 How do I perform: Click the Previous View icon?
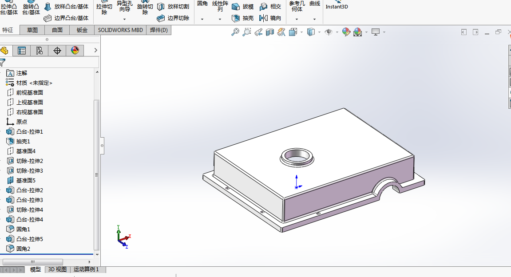coord(258,32)
